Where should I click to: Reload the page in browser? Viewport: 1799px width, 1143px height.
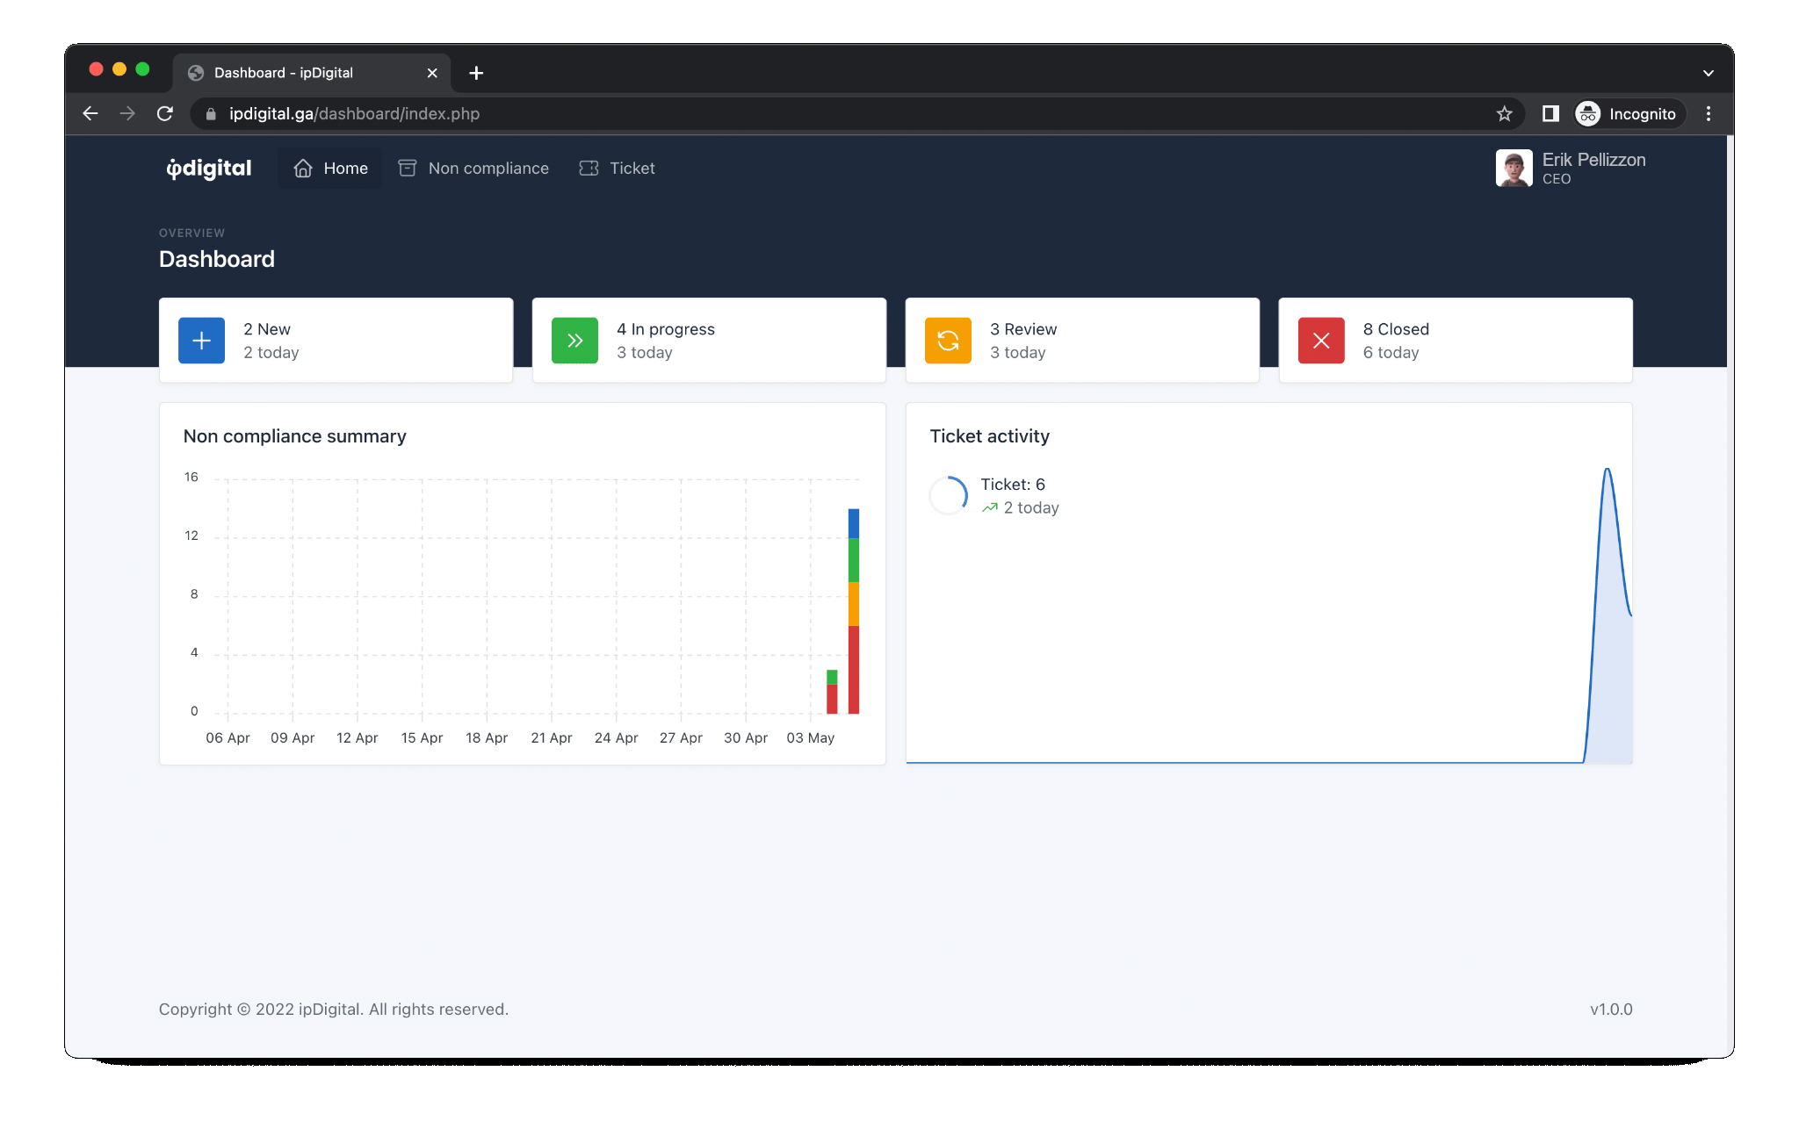[165, 114]
